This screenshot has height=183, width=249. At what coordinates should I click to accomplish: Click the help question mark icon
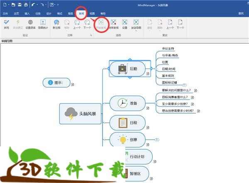[x=51, y=5]
